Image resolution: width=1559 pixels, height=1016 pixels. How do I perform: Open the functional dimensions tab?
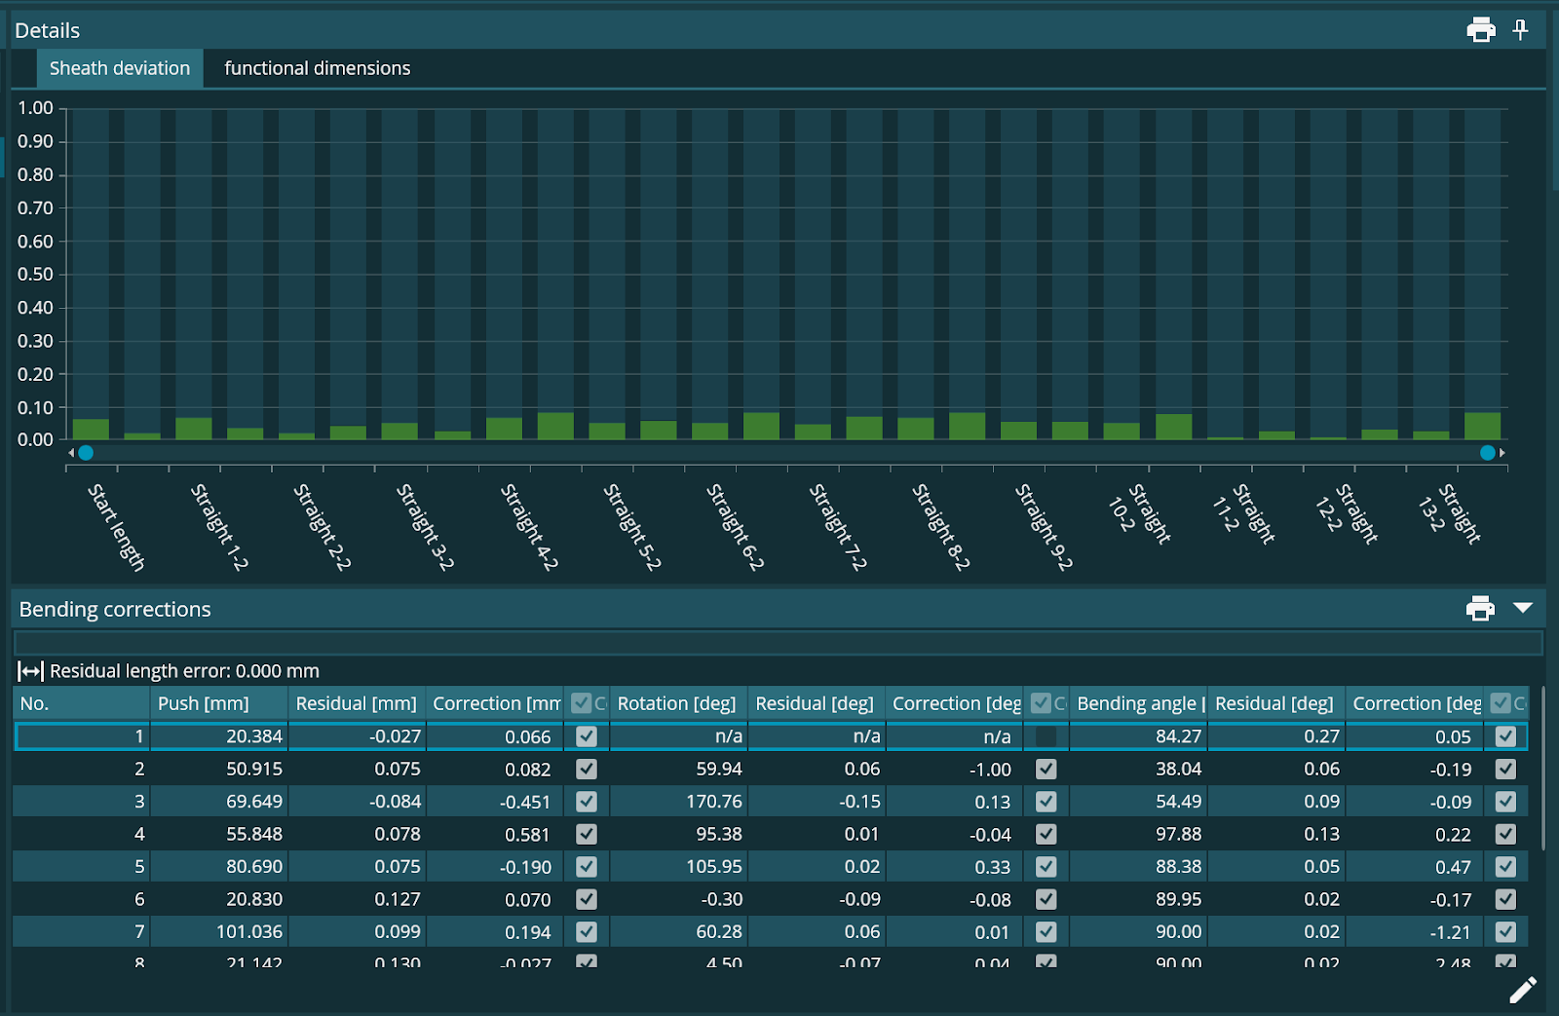coord(318,68)
